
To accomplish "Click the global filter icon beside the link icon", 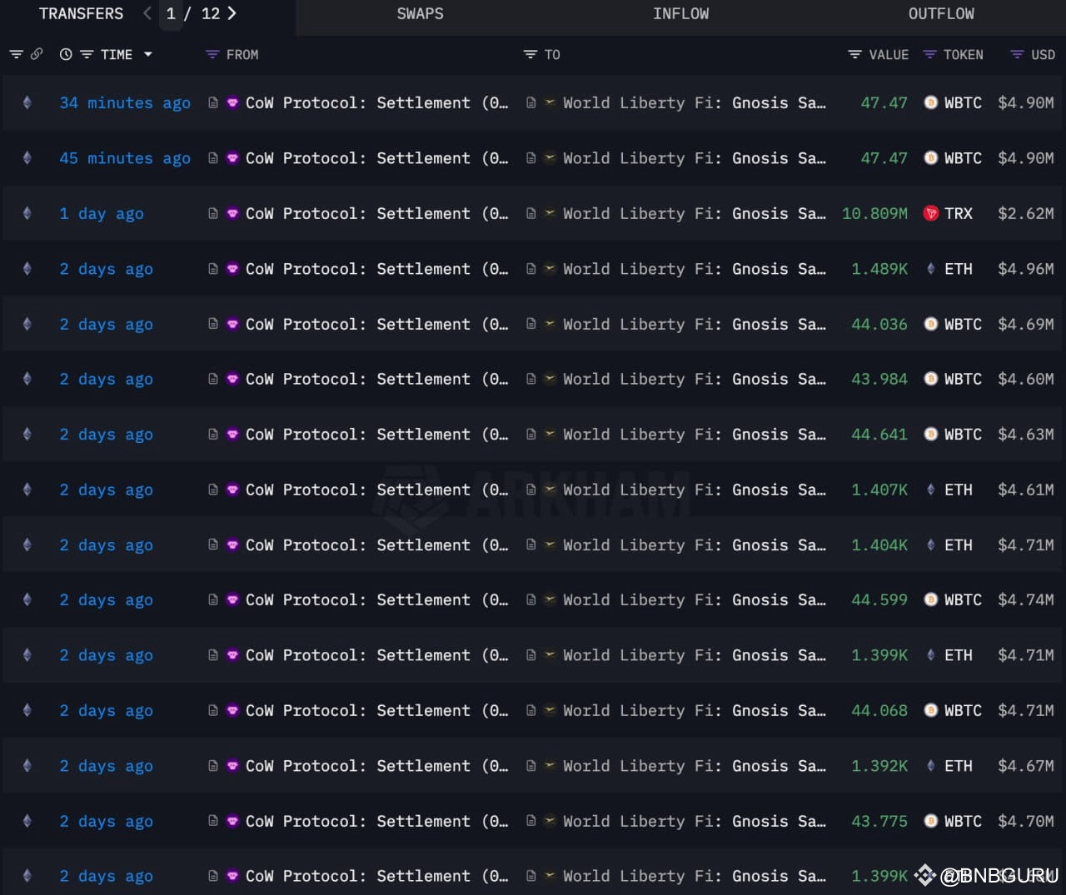I will [16, 54].
